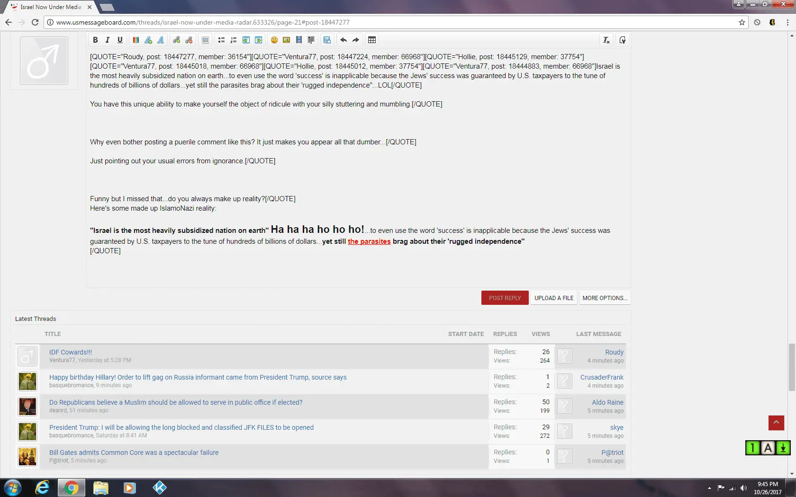Open the text color picker
The height and width of the screenshot is (497, 796).
pos(136,40)
